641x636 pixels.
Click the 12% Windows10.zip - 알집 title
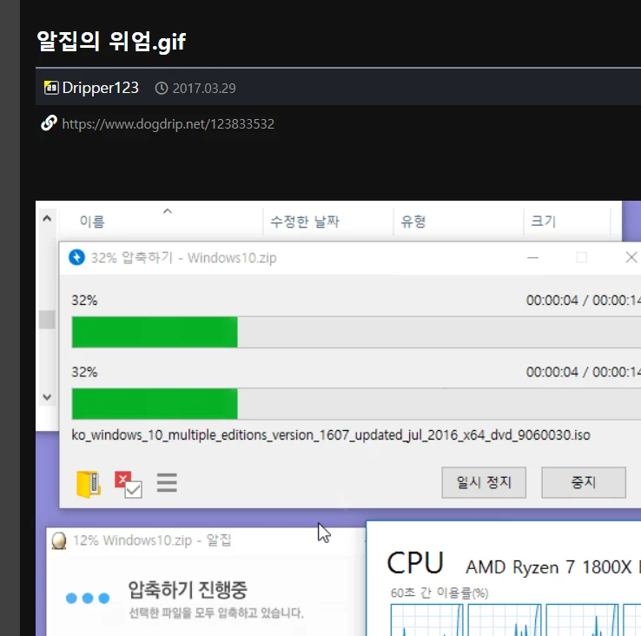point(152,540)
